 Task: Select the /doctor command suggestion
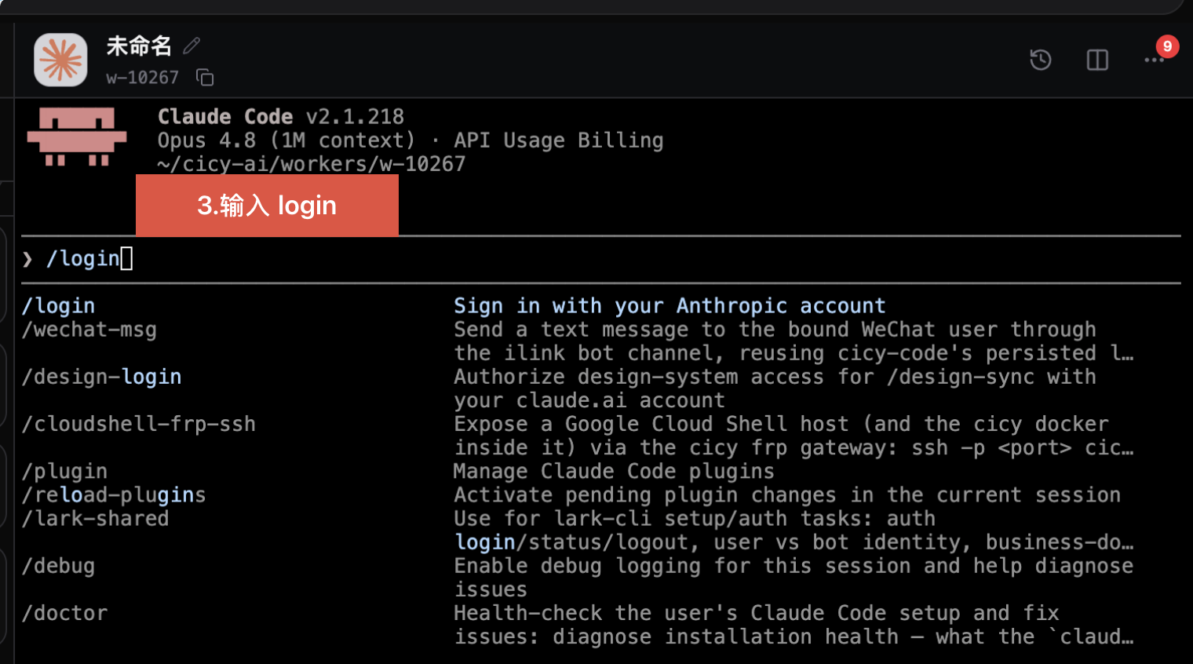point(64,612)
